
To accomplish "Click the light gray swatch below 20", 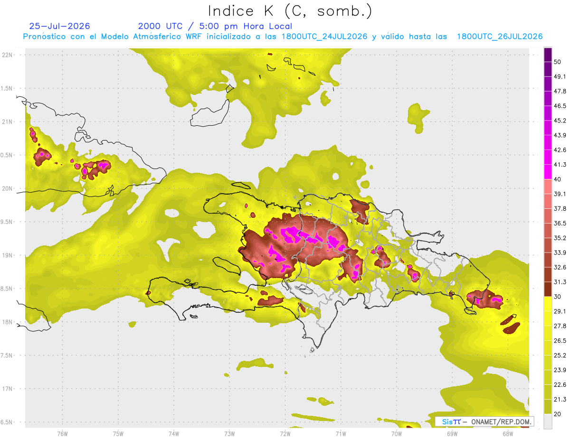I will point(548,421).
